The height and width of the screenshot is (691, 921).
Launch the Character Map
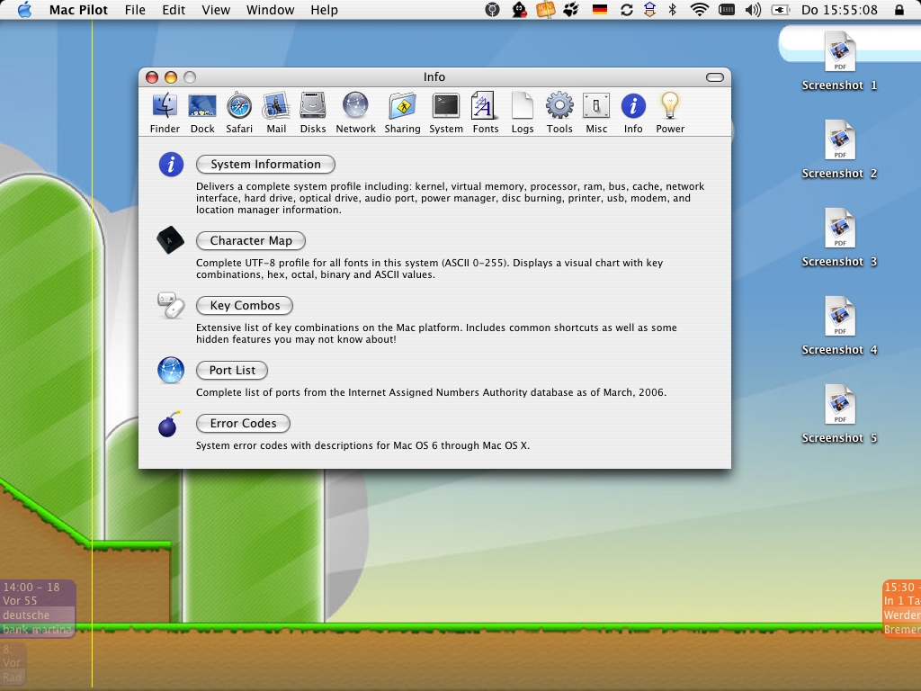[251, 241]
